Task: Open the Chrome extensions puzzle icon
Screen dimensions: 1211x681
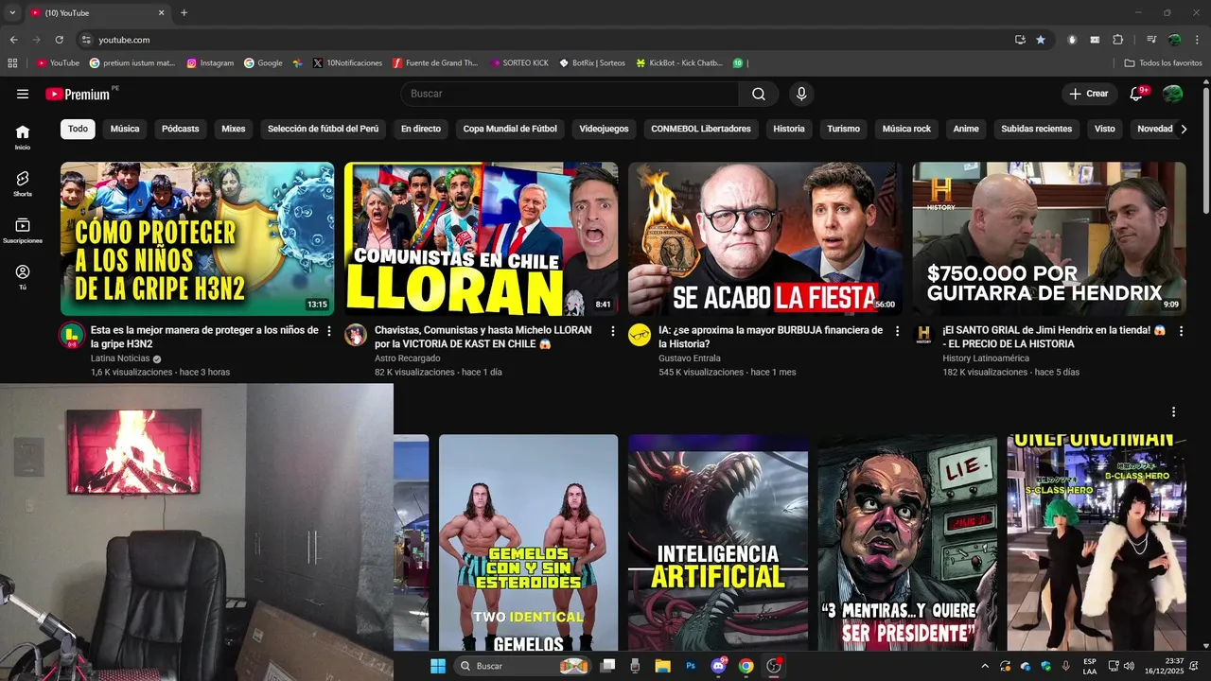Action: click(x=1117, y=40)
